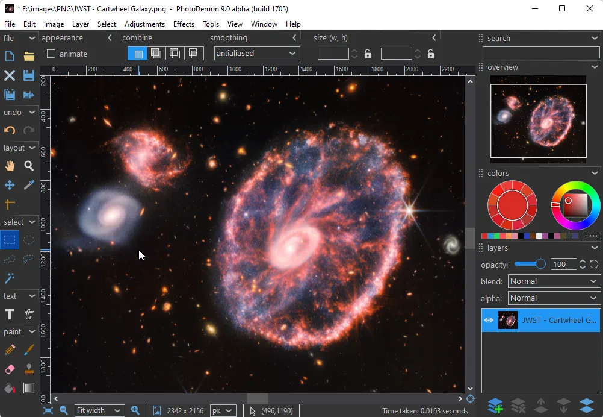The width and height of the screenshot is (603, 417).
Task: Open the antialiased smoothing dropdown
Action: pos(257,54)
